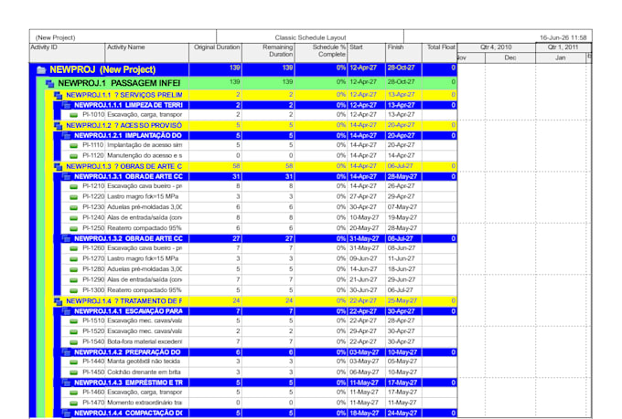Image resolution: width=622 pixels, height=419 pixels.
Task: Select the activity icon for PI-1270
Action: 74,259
